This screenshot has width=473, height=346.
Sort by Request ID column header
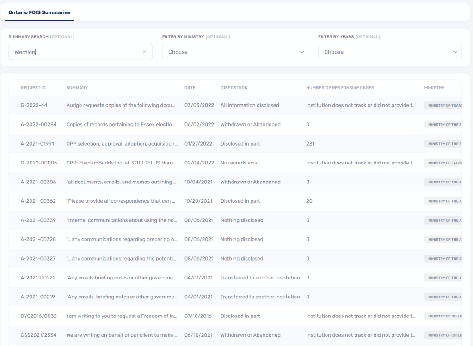[x=33, y=88]
